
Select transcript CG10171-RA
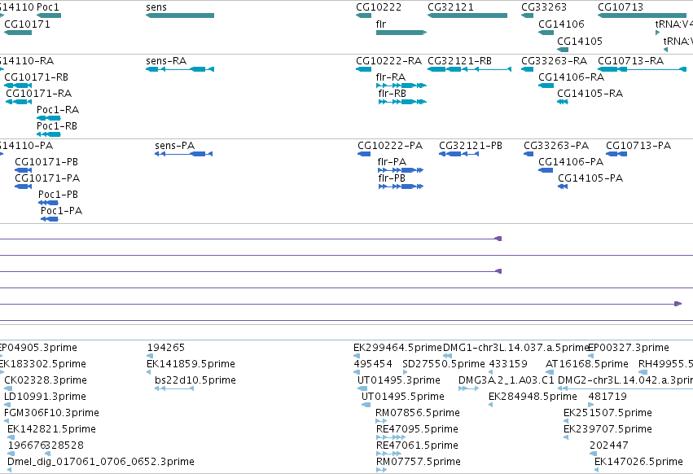[39, 94]
